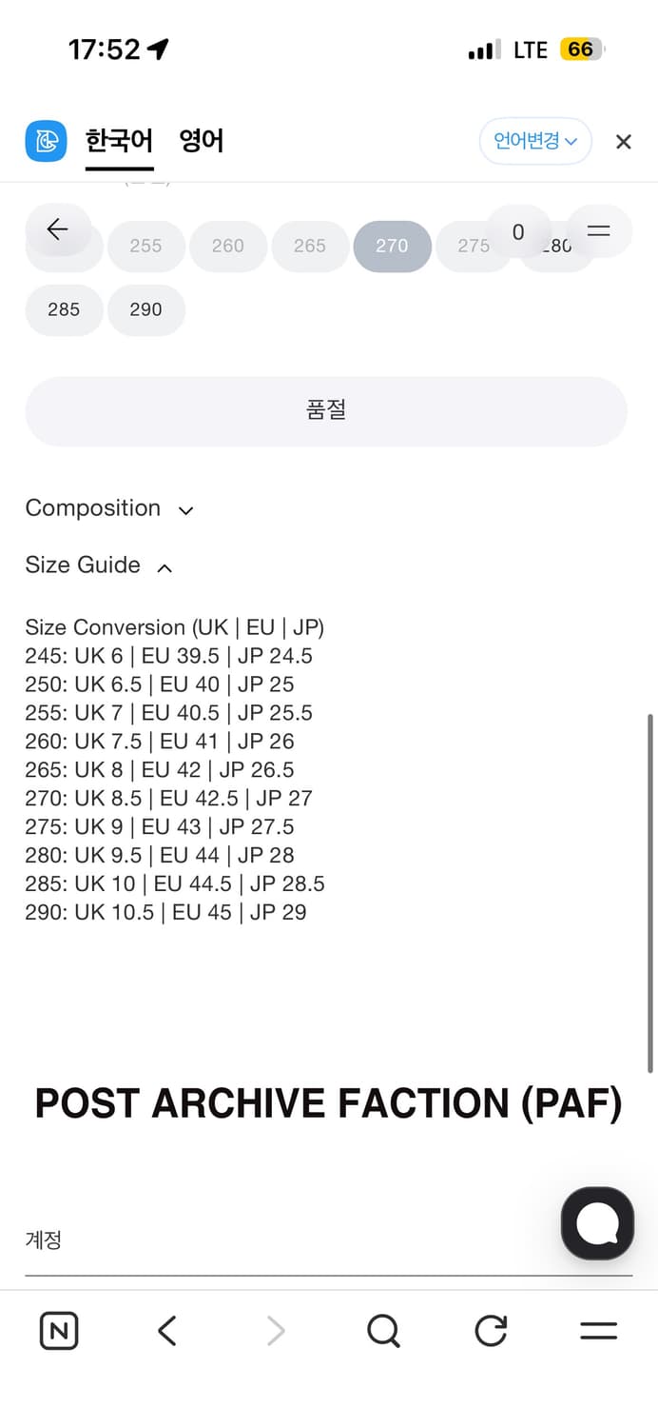
Task: Open the chat bubble support icon
Action: (597, 1222)
